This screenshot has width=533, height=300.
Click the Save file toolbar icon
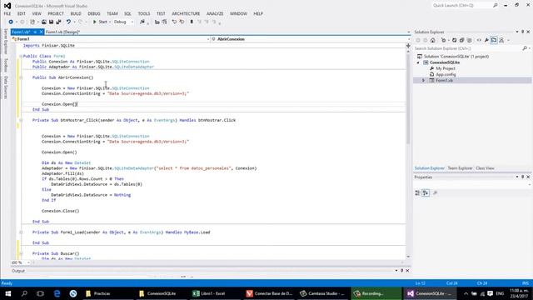click(51, 22)
